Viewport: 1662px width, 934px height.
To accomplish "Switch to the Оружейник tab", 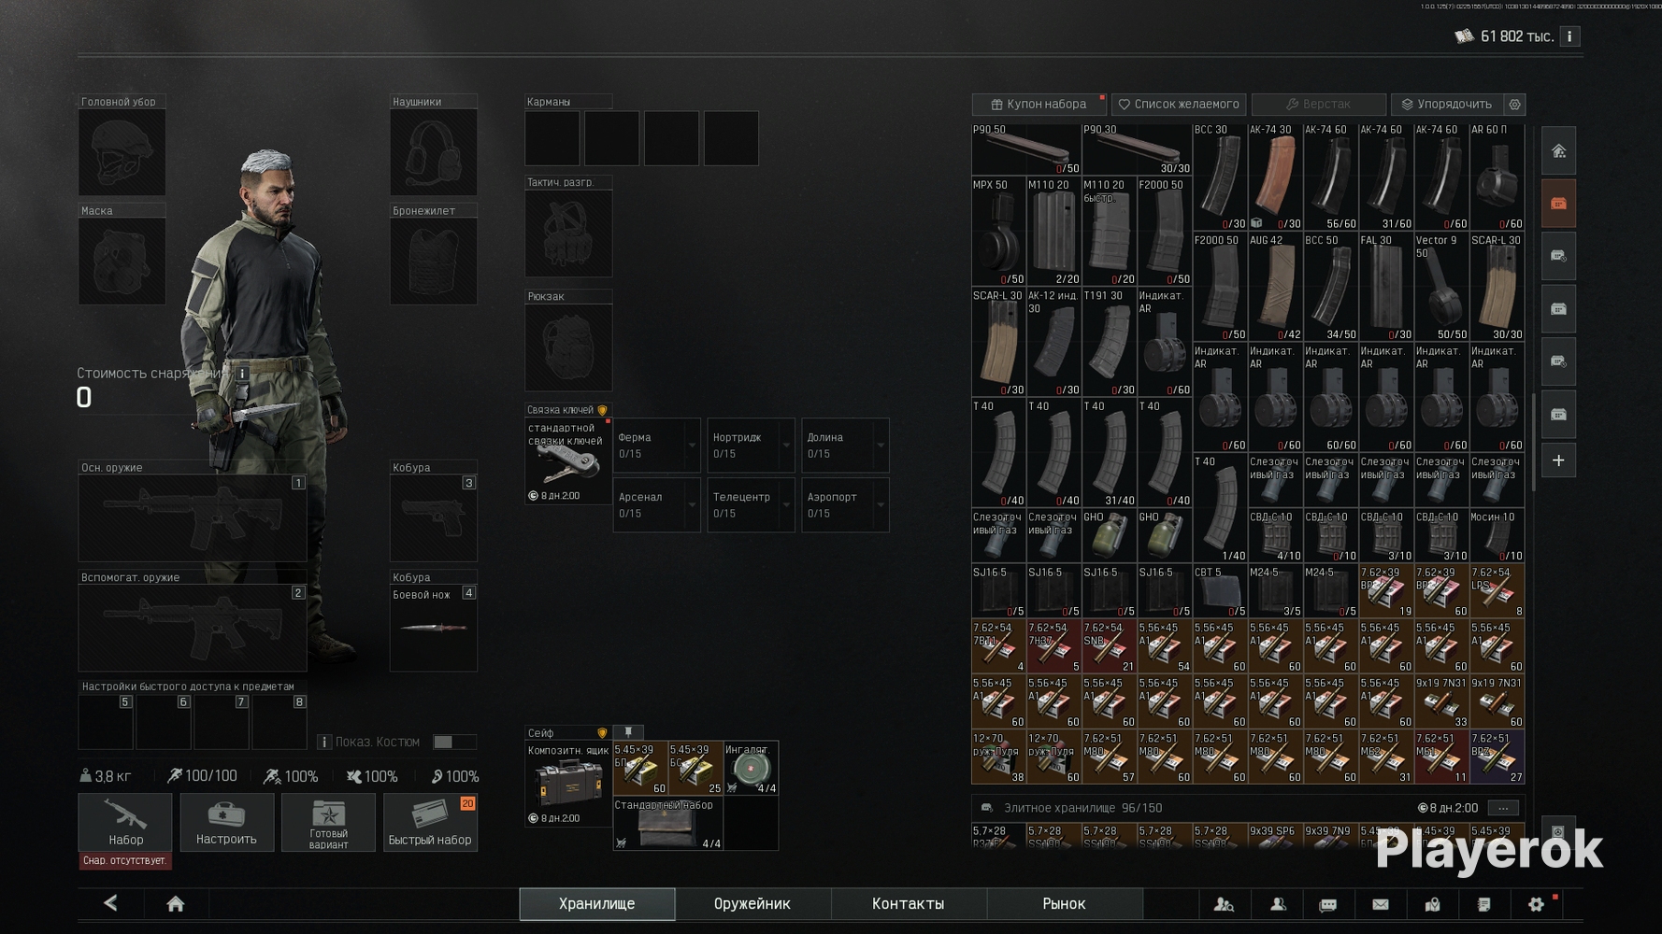I will coord(752,904).
